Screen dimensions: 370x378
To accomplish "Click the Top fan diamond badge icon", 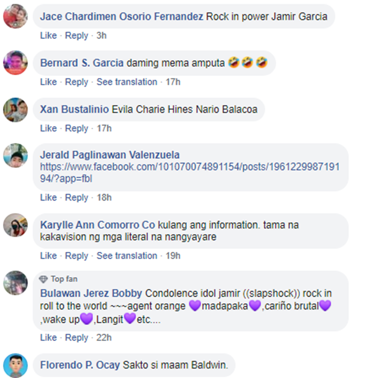I will [43, 279].
